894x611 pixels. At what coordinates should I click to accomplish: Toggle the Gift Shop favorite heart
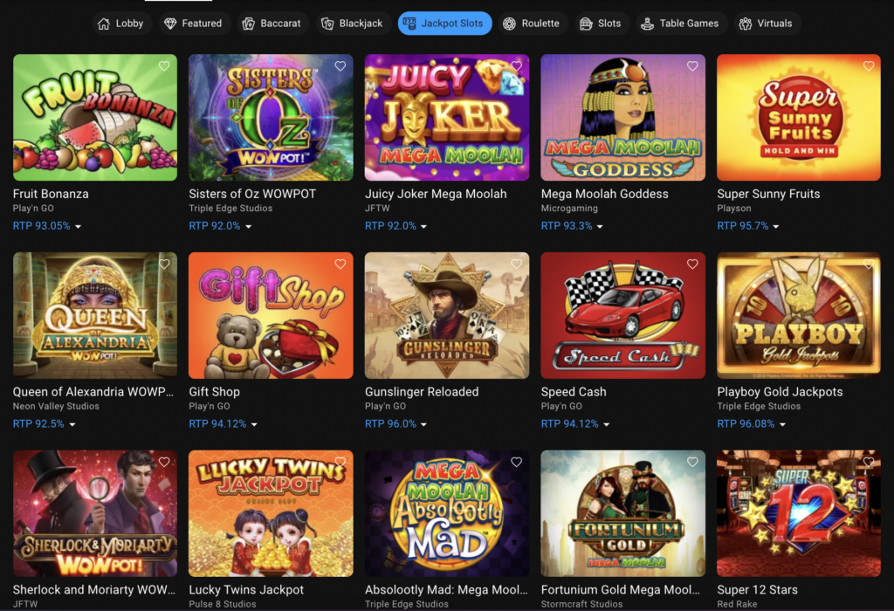pyautogui.click(x=340, y=264)
